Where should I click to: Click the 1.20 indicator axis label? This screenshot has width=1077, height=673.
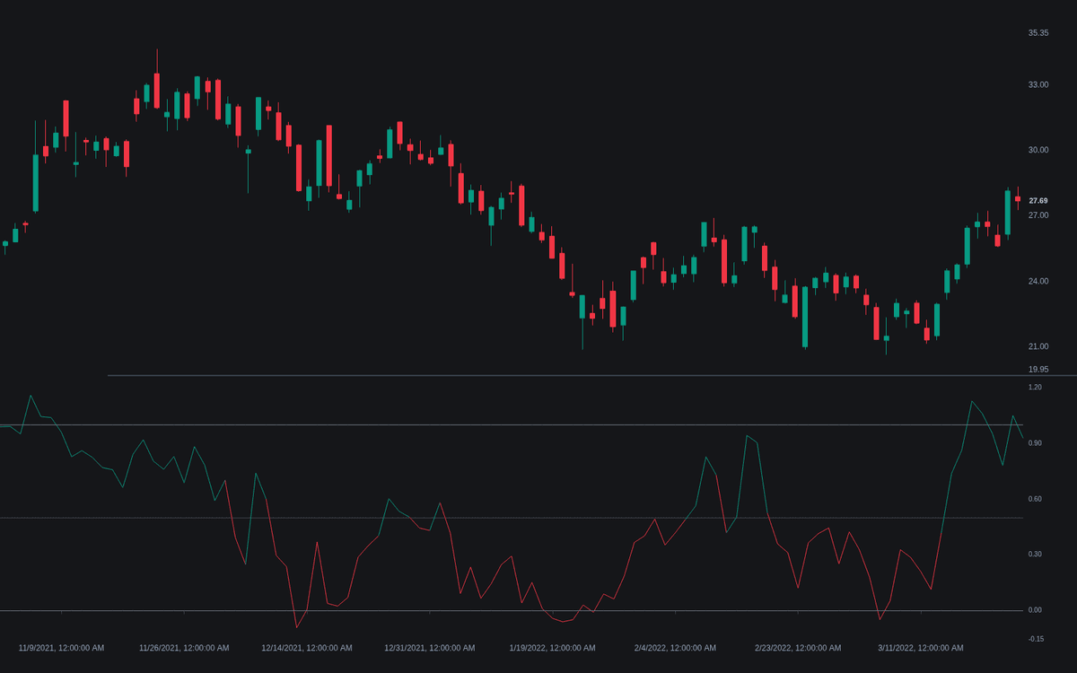pyautogui.click(x=1036, y=388)
